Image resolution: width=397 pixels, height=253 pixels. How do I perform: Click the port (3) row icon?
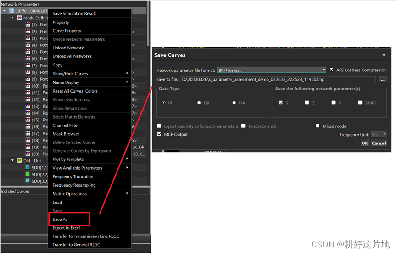pos(28,38)
